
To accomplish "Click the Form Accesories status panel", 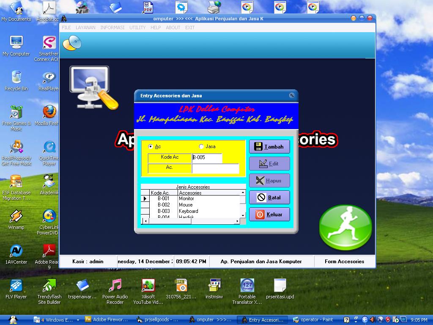I will [344, 262].
